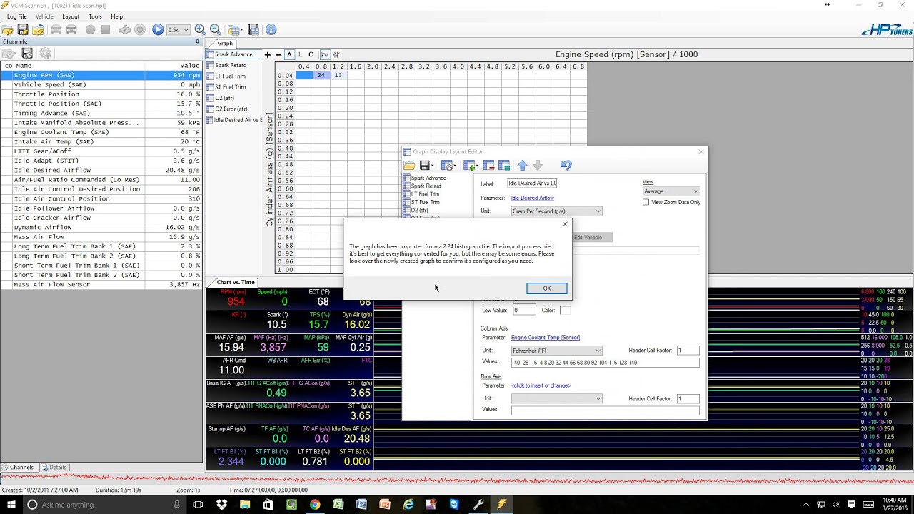Enable View Zoom Data Only checkbox
The height and width of the screenshot is (514, 914).
pyautogui.click(x=646, y=202)
